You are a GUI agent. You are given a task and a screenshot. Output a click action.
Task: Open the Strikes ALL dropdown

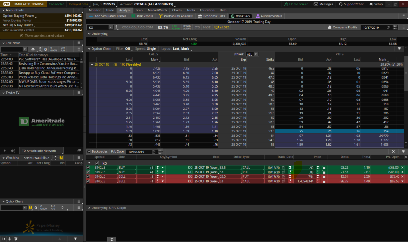click(x=251, y=55)
